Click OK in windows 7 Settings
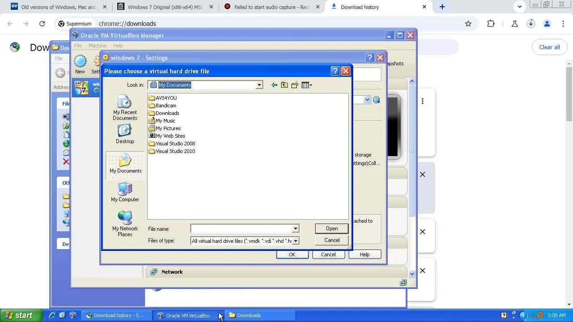 pyautogui.click(x=292, y=254)
